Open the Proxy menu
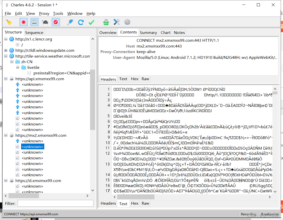The image size is (283, 220). 44,14
